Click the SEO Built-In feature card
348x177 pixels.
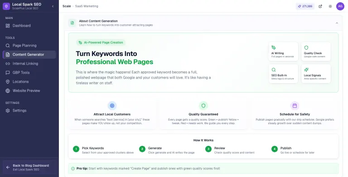point(283,74)
